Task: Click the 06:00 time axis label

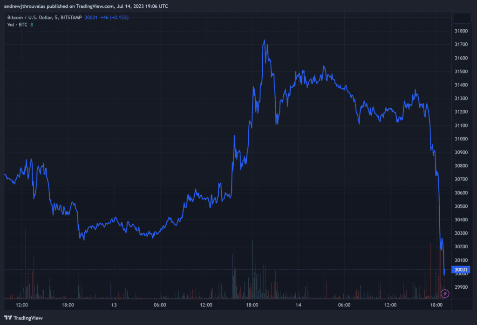Action: tap(160, 305)
